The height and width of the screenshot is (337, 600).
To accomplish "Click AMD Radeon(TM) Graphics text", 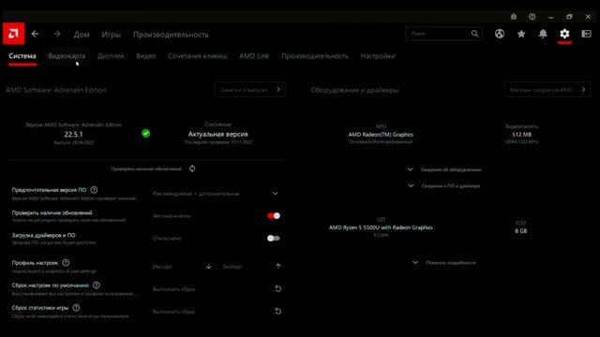I will [x=381, y=135].
